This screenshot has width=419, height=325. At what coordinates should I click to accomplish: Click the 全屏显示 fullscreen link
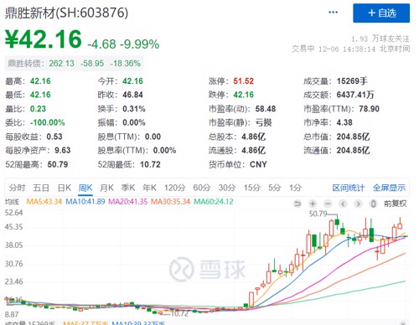pos(389,188)
